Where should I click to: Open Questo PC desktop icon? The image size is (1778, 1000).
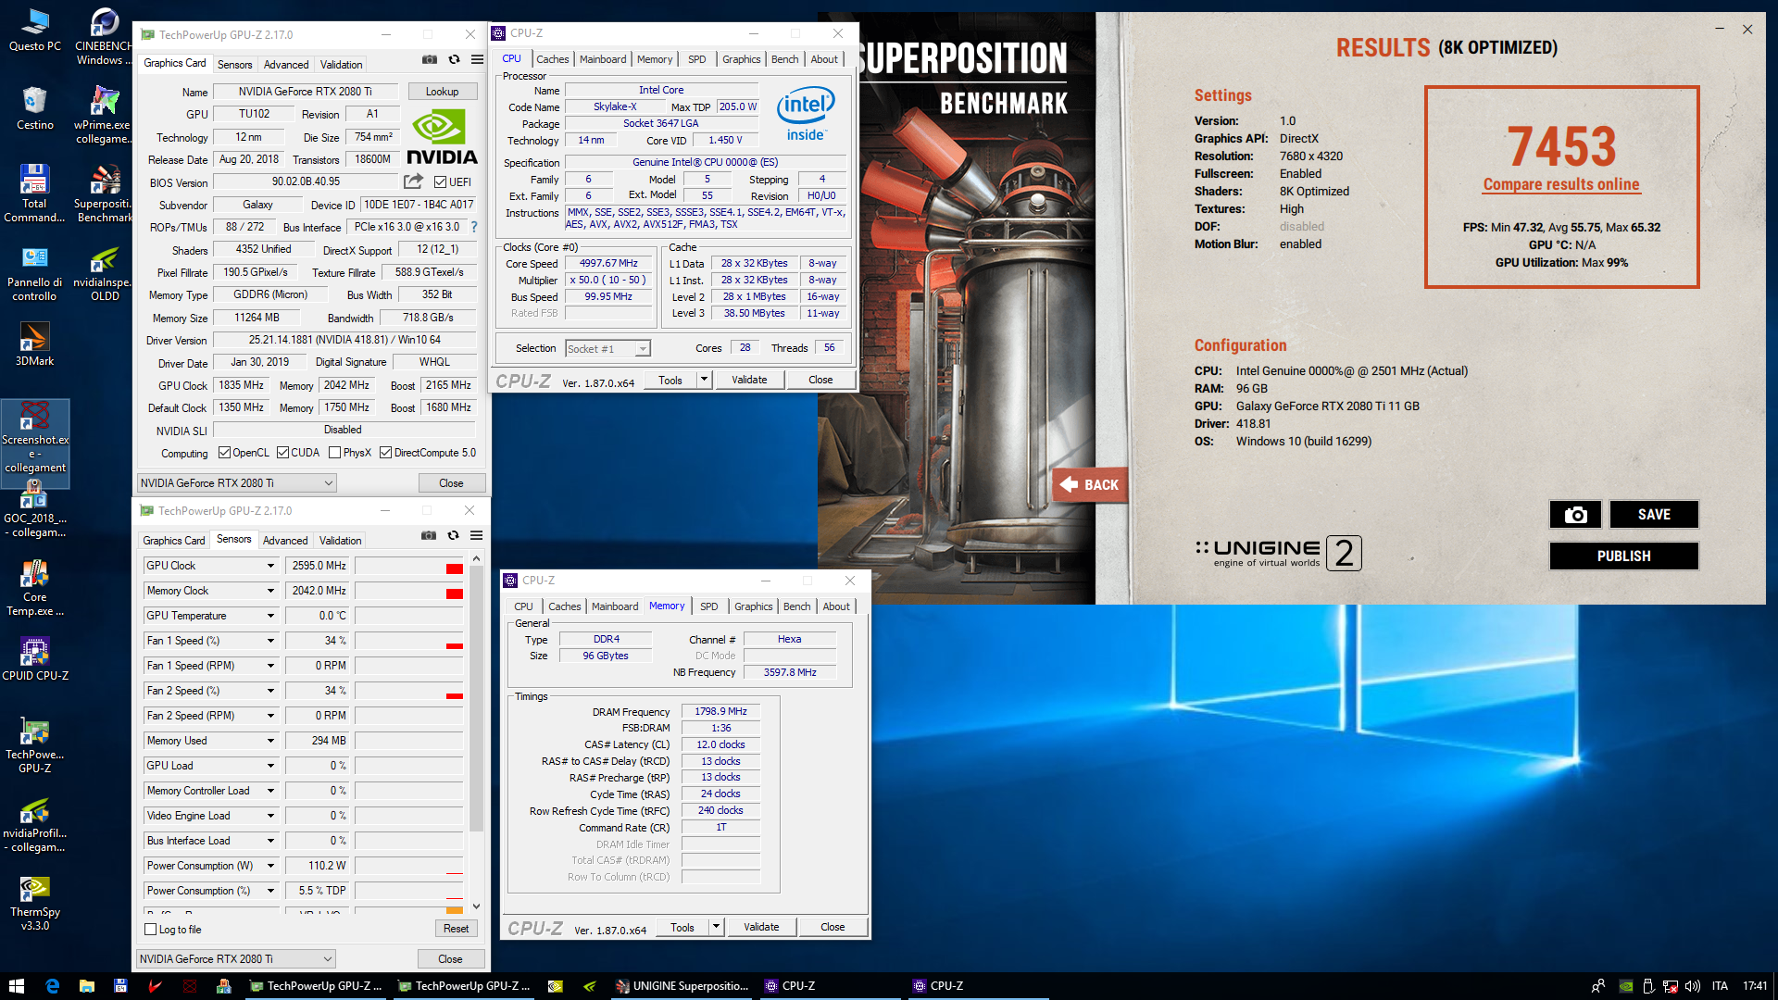tap(35, 30)
